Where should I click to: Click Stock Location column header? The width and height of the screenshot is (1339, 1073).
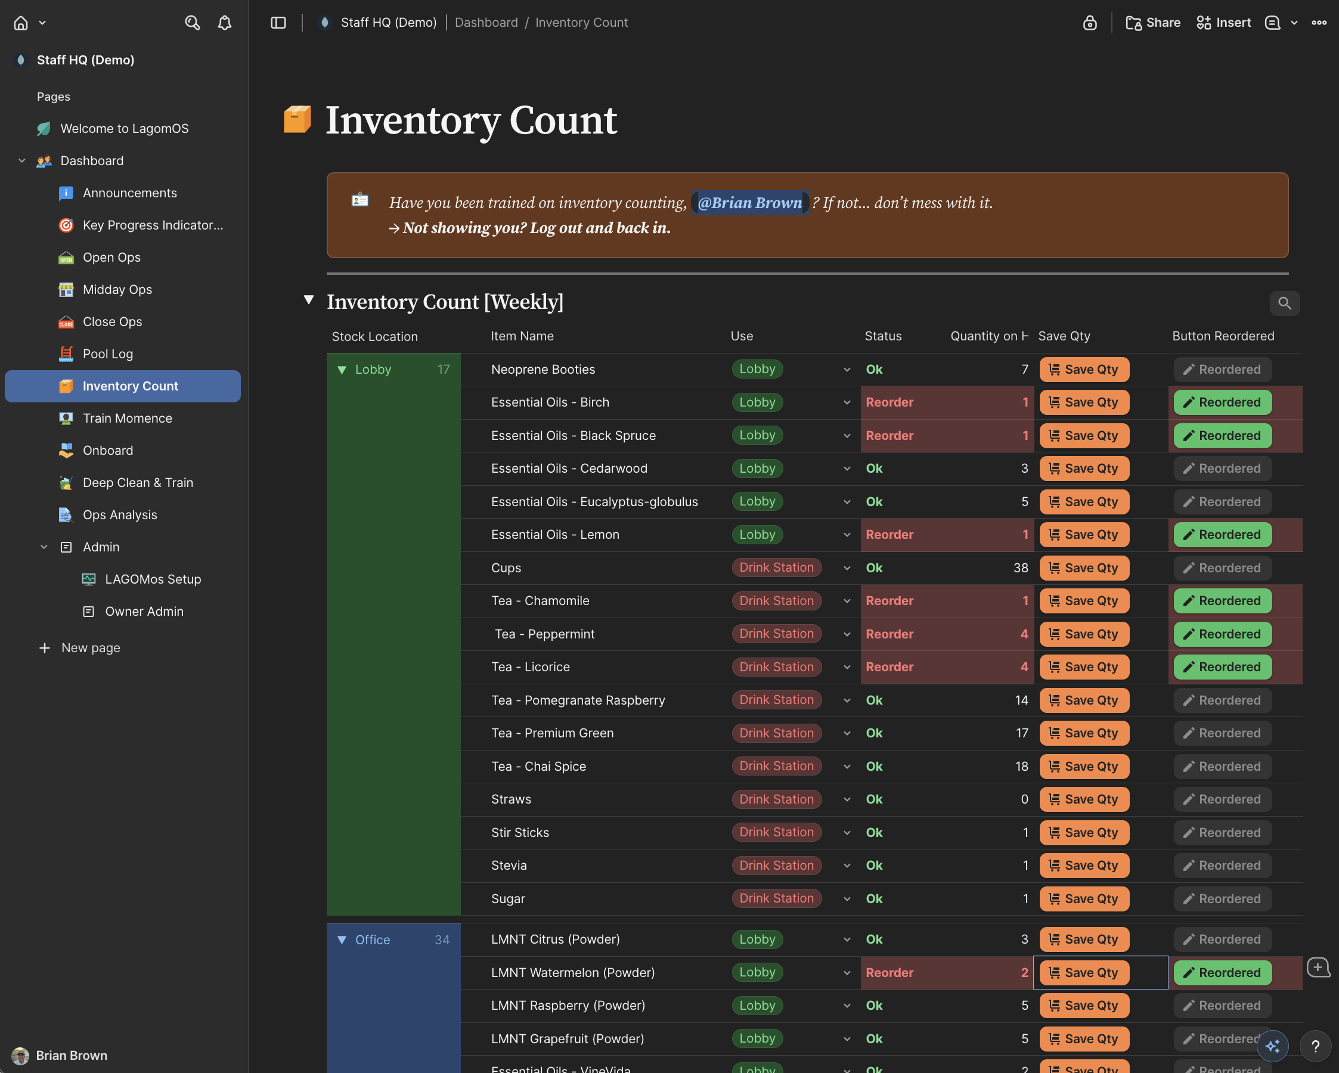[374, 337]
